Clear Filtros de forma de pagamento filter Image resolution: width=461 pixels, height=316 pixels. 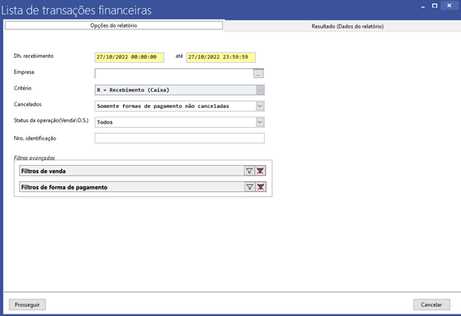261,187
